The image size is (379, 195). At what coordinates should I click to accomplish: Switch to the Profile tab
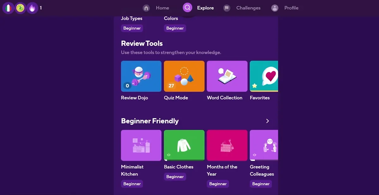point(291,8)
